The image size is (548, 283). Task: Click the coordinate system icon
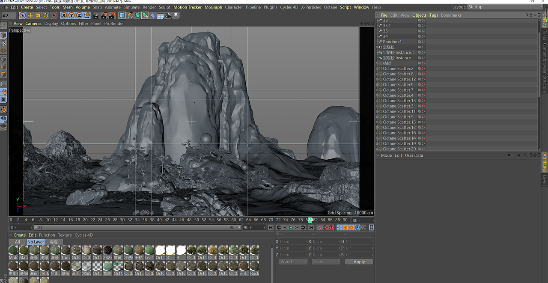point(87,15)
